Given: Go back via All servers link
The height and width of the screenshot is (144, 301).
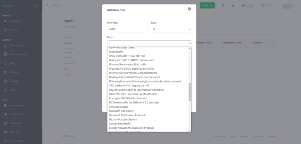Looking at the screenshot, I should pos(70,27).
